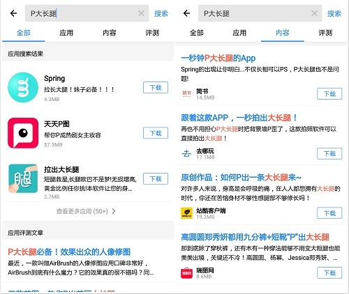Download 天天P图 app
The width and height of the screenshot is (349, 294).
point(156,133)
